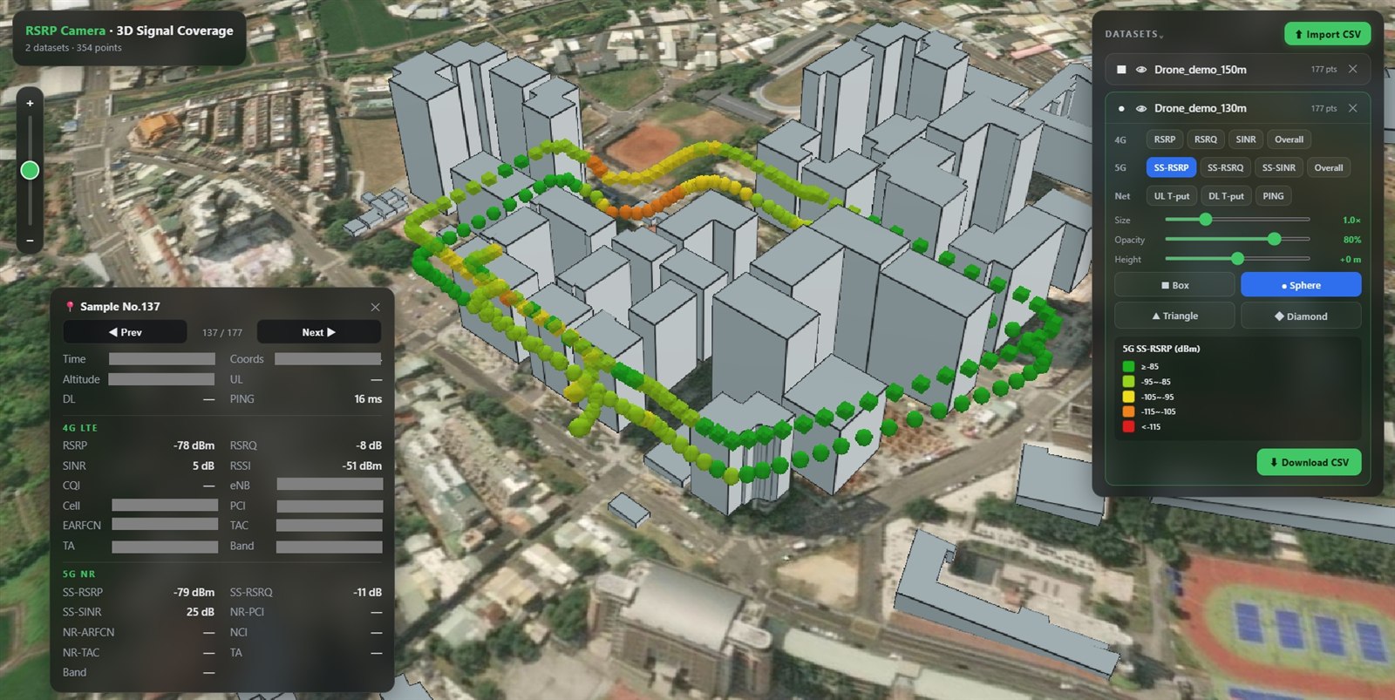1395x700 pixels.
Task: Select the 5G SS-SINR metric
Action: click(x=1278, y=167)
